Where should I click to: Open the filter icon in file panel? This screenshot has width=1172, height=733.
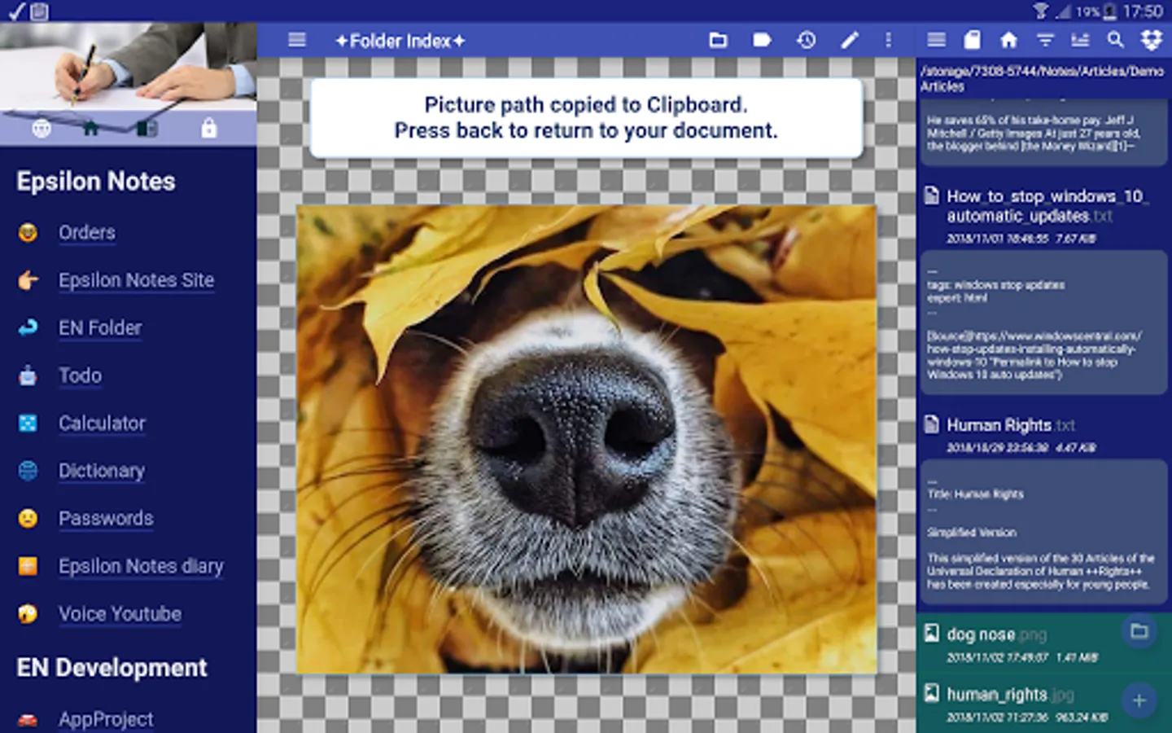(x=1045, y=40)
